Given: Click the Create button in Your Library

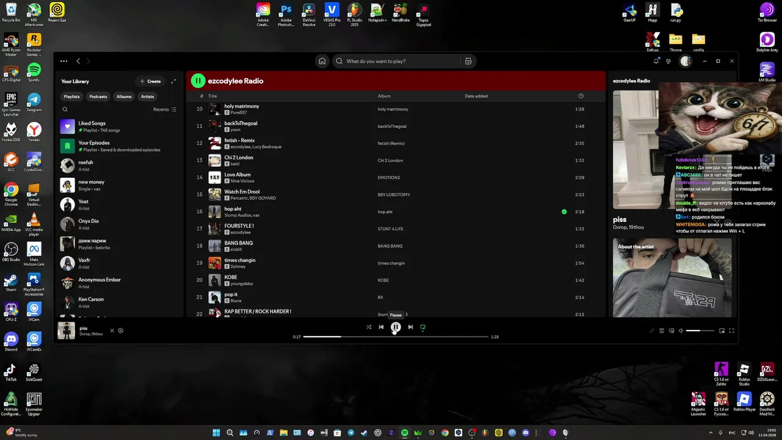Looking at the screenshot, I should point(150,81).
